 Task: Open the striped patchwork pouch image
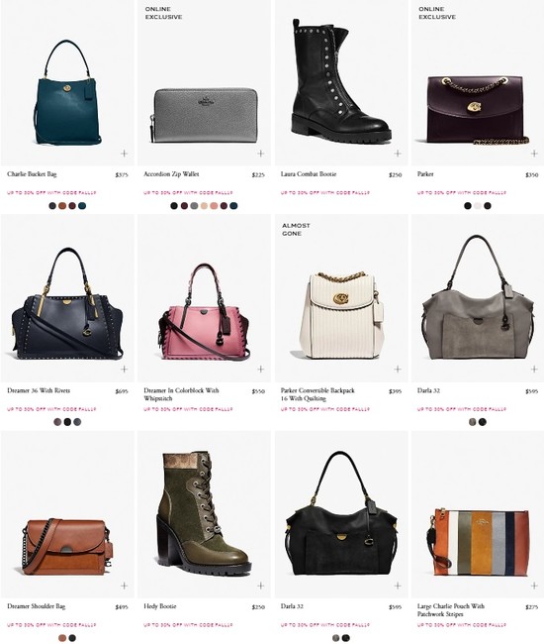click(479, 542)
